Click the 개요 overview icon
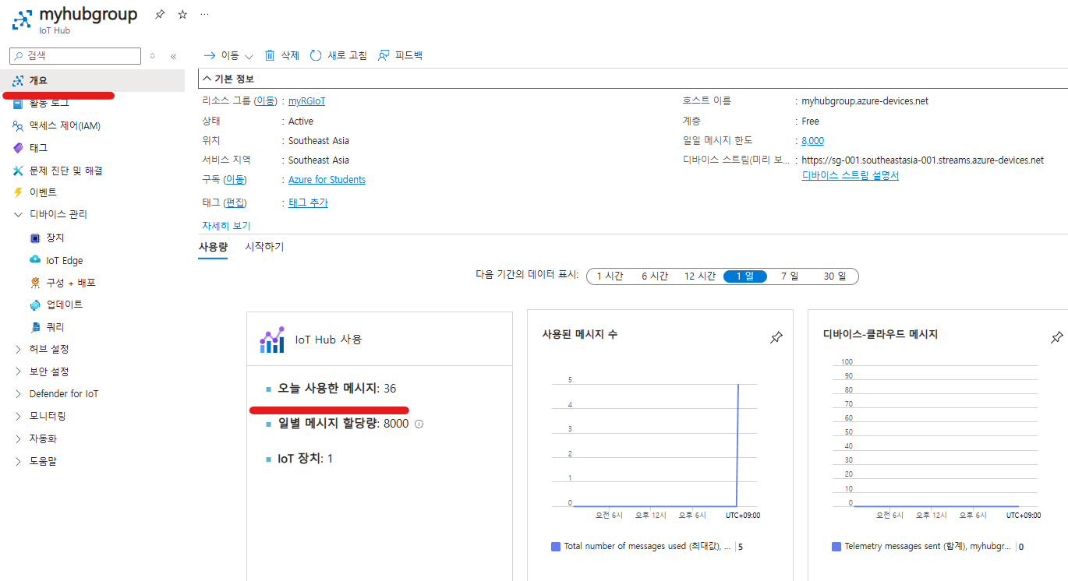 pos(19,80)
